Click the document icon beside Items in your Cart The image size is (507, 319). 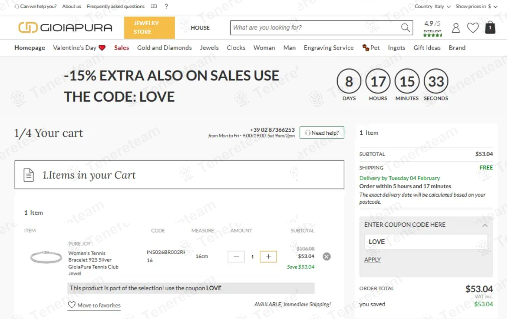29,175
